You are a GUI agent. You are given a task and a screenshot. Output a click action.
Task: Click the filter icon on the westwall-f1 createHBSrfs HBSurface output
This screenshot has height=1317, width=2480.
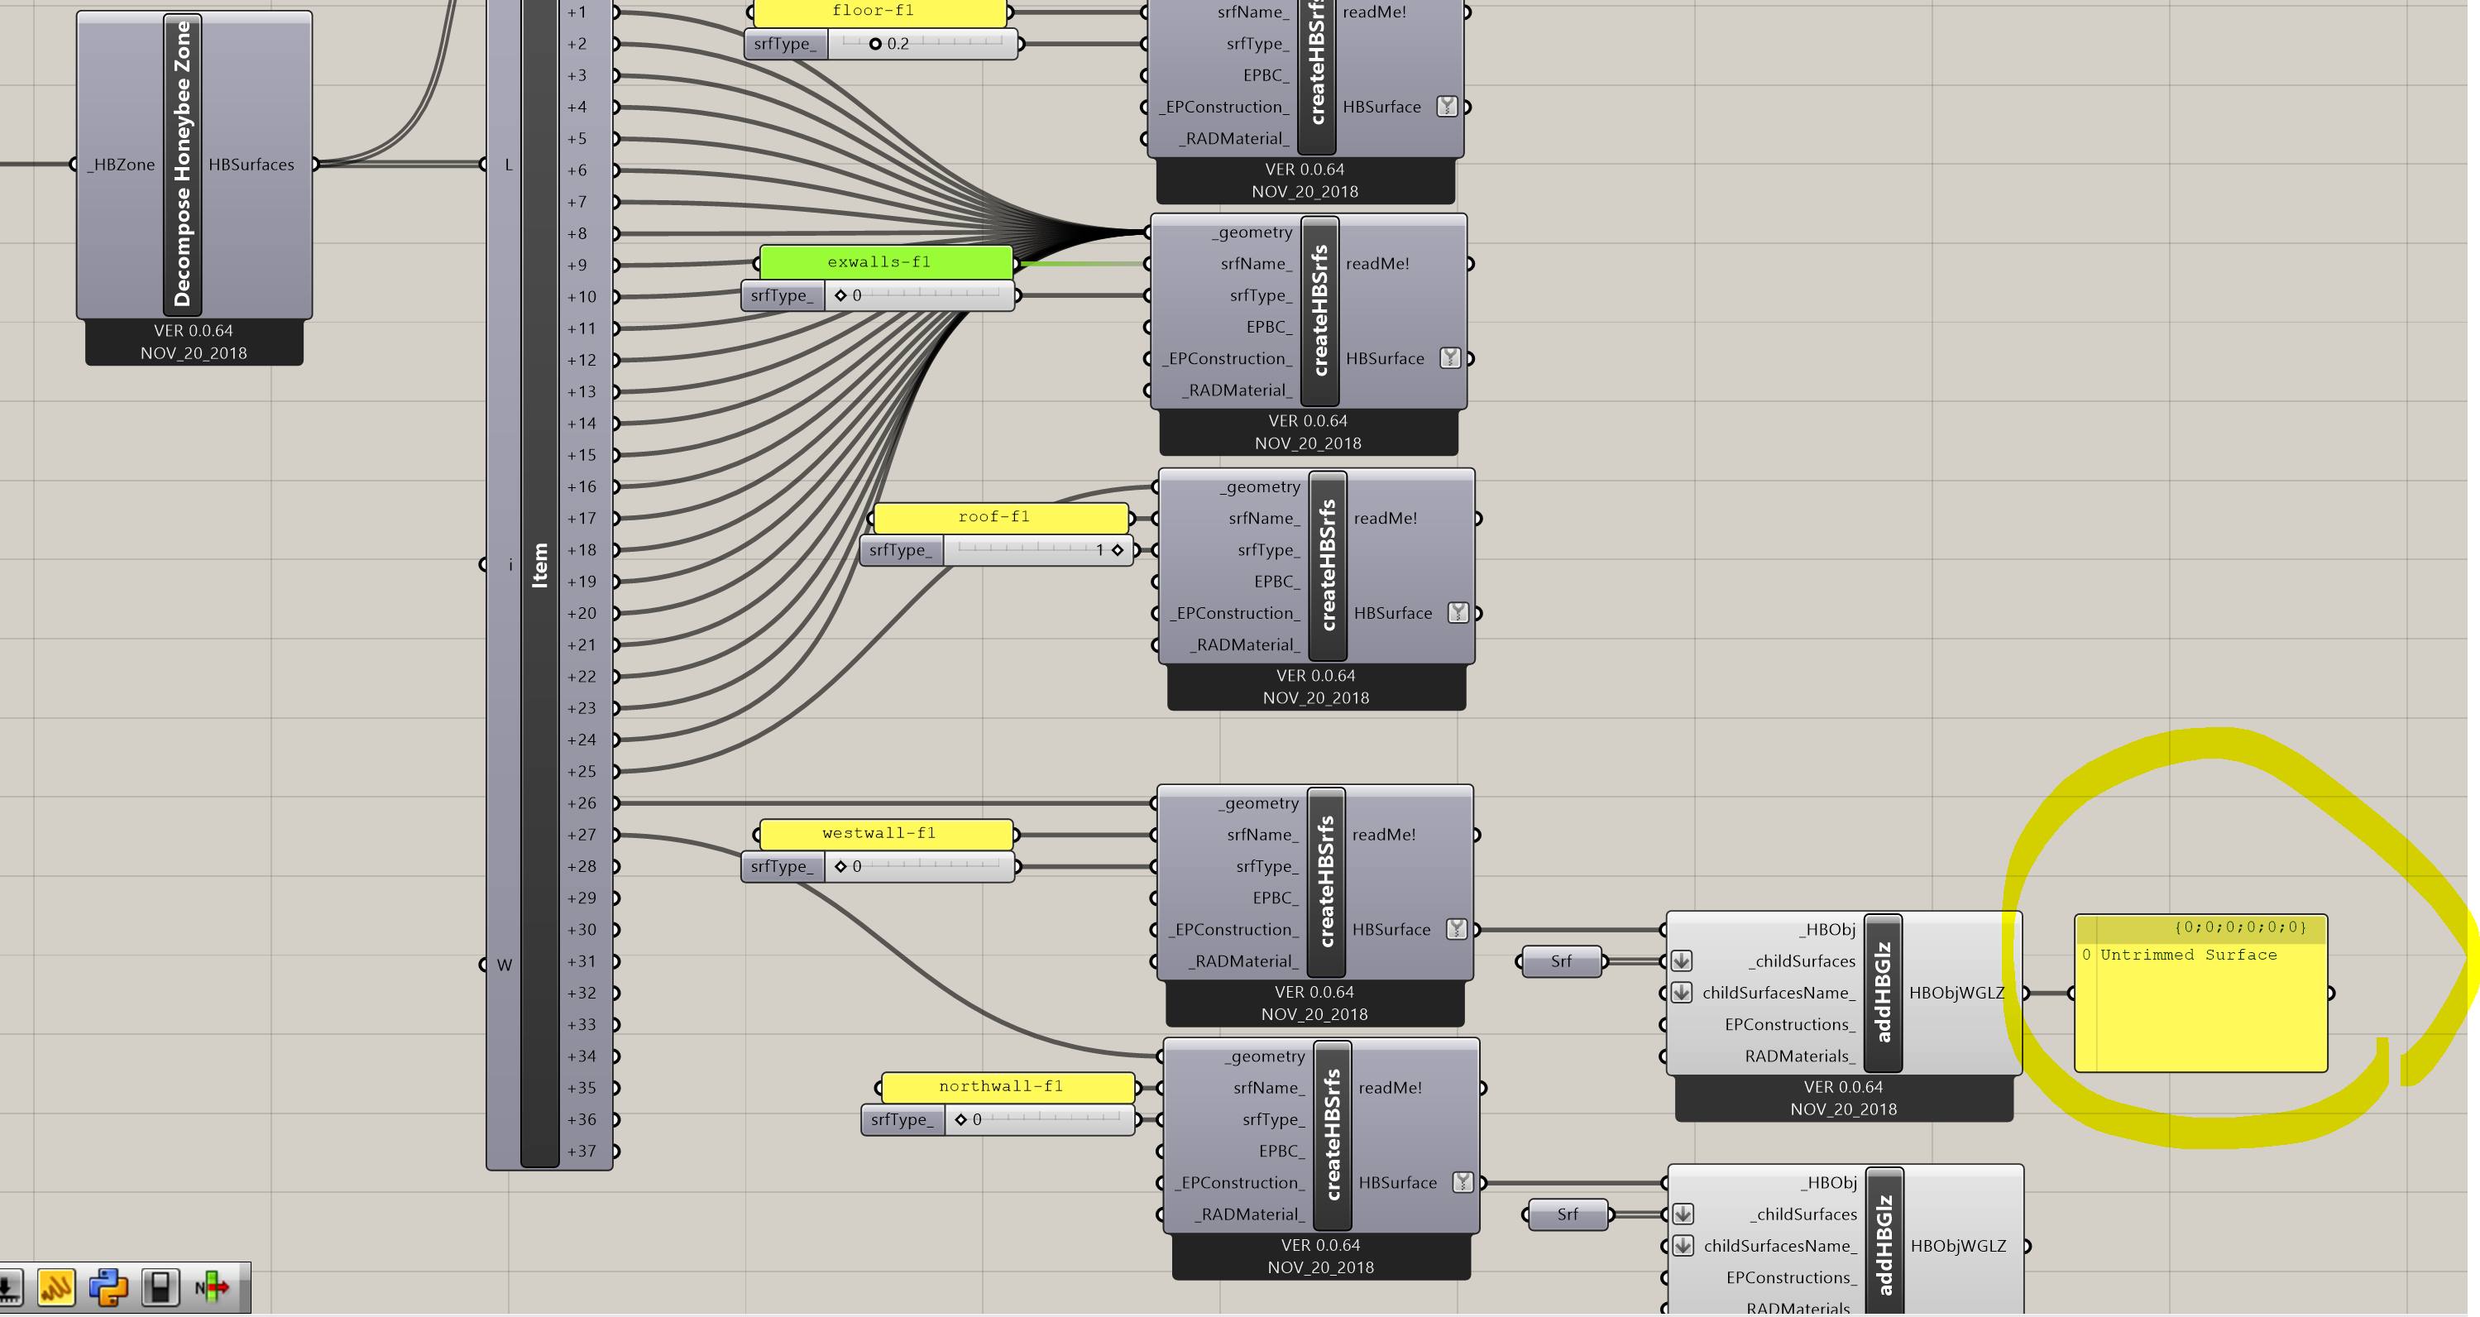coord(1456,929)
